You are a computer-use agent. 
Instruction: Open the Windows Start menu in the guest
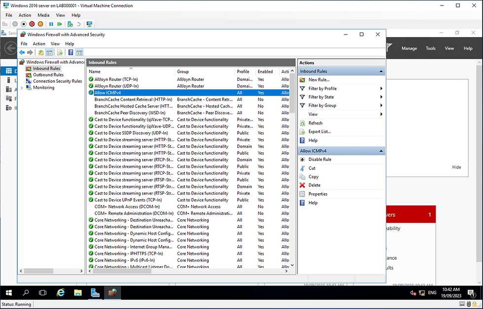tap(9, 293)
